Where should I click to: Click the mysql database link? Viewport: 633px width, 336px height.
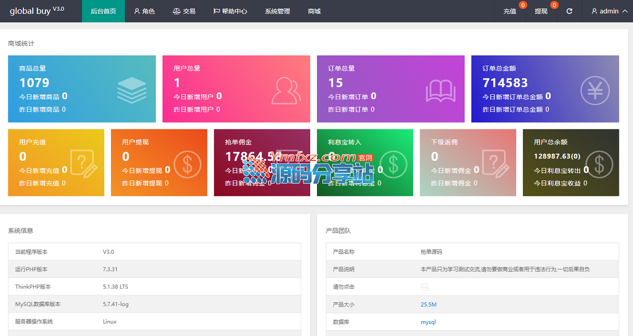click(428, 322)
